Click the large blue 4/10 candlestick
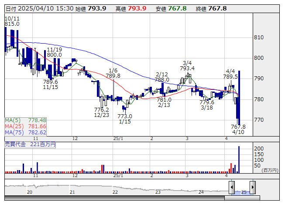The height and width of the screenshot is (205, 285). [239, 98]
